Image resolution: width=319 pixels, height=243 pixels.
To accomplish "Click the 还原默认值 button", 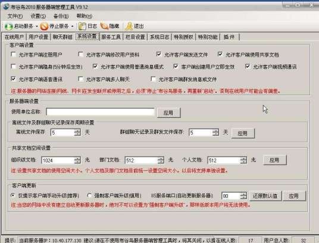I will coord(265,196).
